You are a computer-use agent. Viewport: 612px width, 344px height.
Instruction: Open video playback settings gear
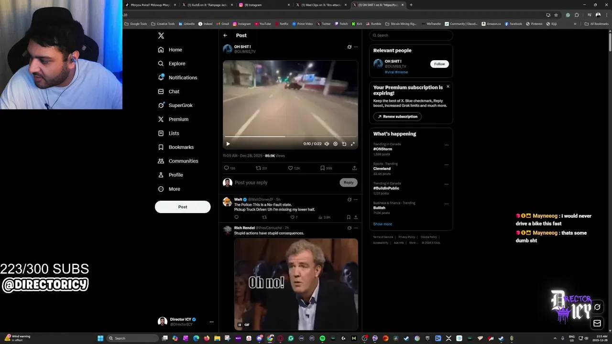(x=335, y=144)
